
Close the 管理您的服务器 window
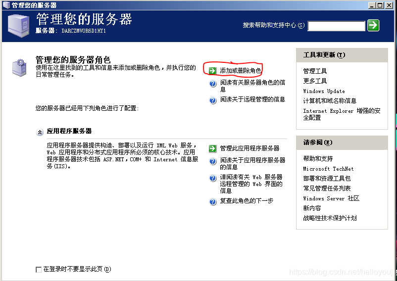coord(389,5)
